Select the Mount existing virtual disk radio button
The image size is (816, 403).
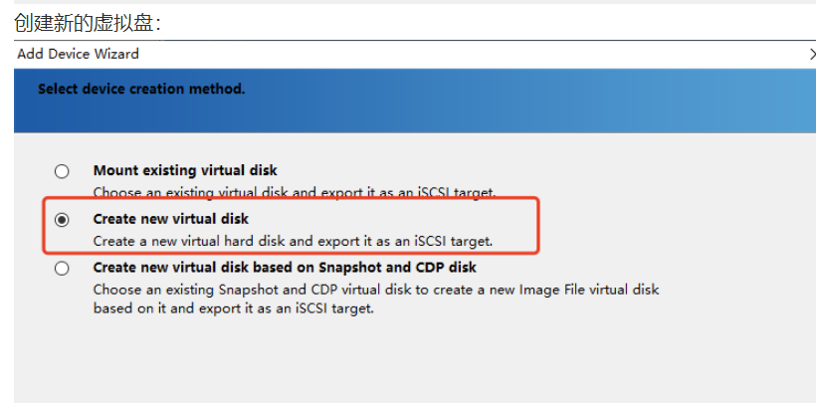[62, 171]
